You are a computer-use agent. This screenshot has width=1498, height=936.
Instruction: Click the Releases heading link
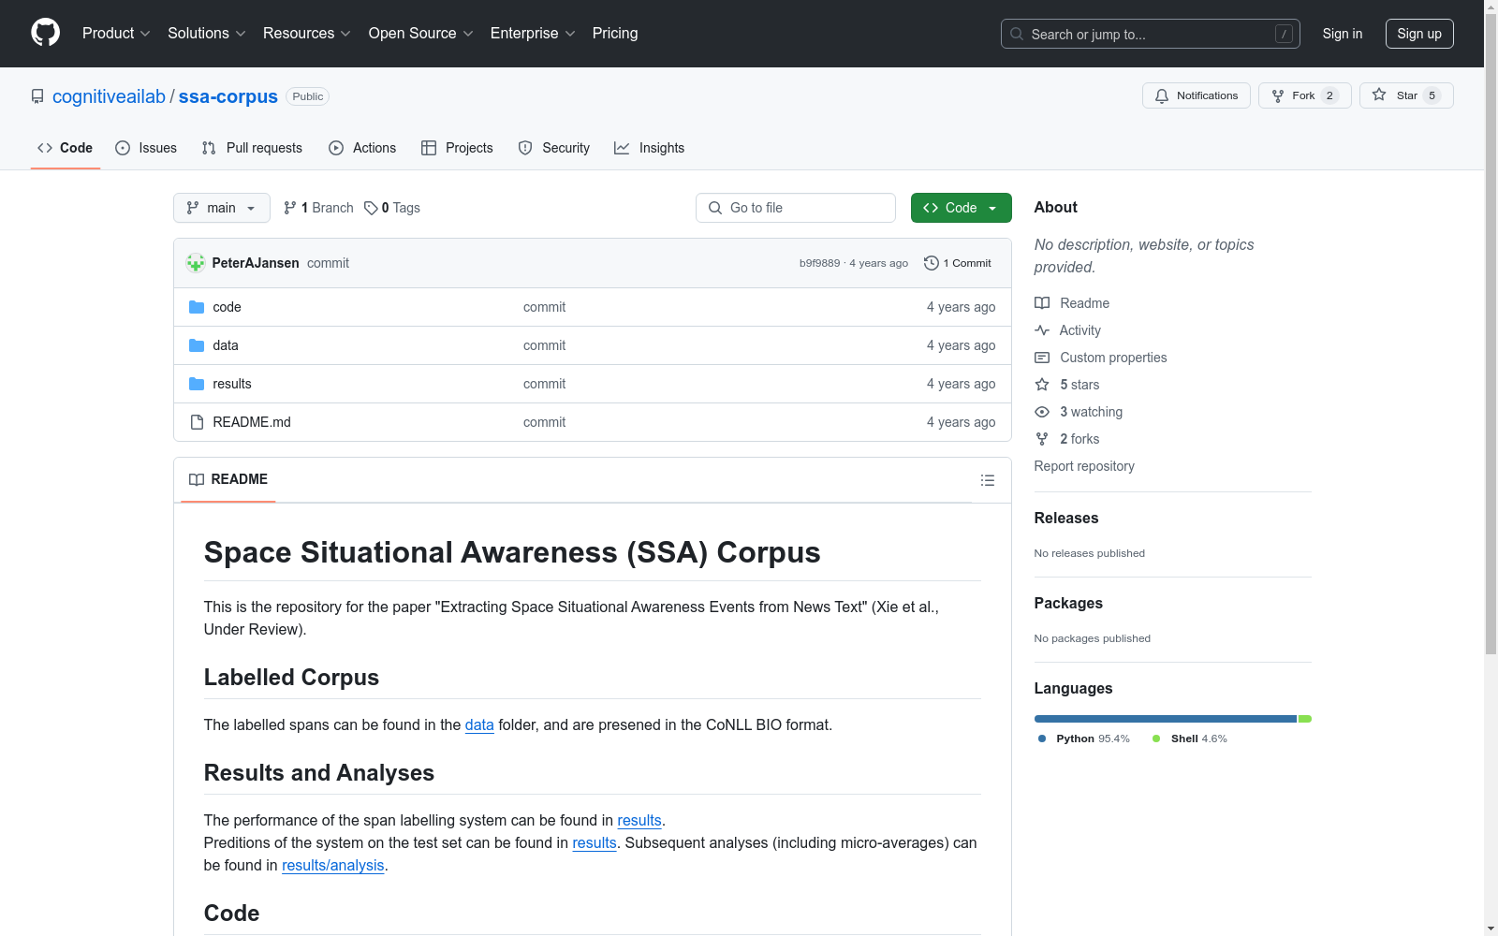point(1066,518)
